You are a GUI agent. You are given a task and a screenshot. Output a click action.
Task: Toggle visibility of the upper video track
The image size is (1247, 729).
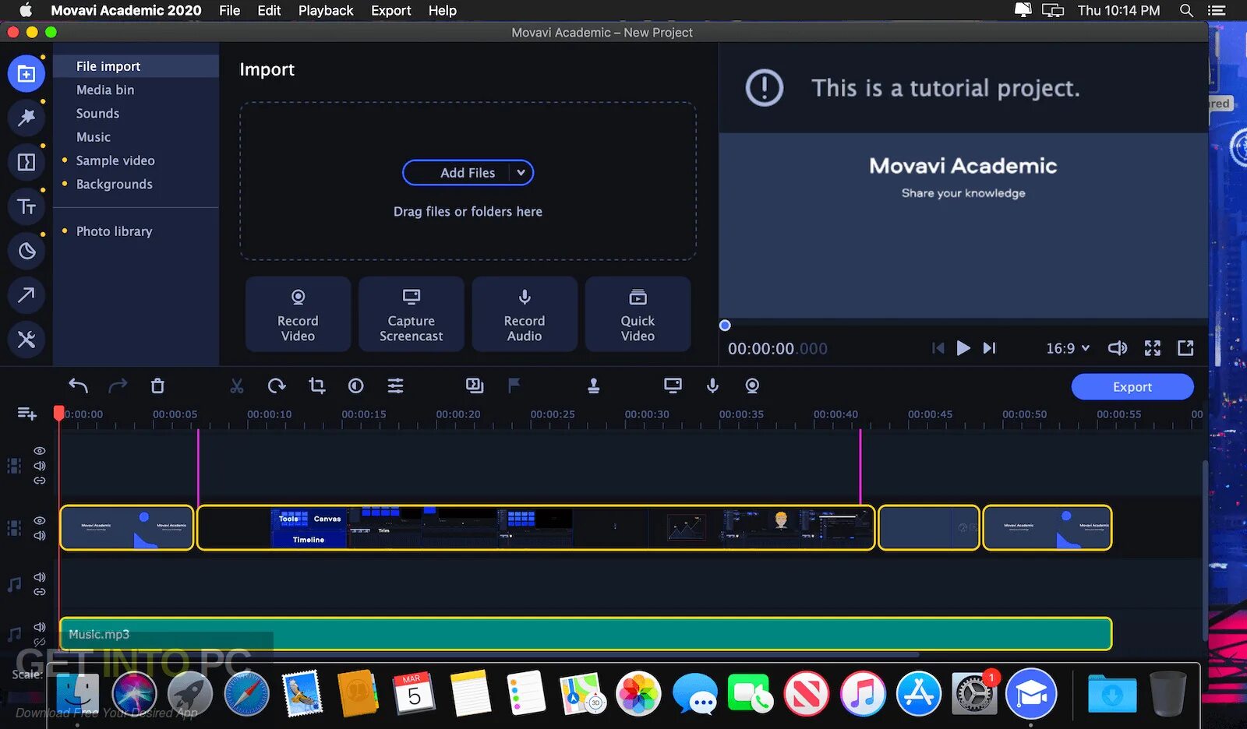click(x=40, y=451)
